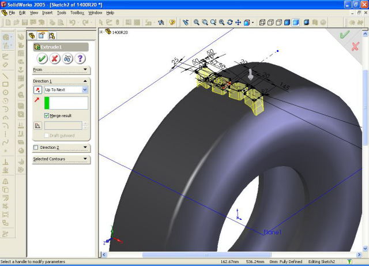Uncheck the Merge result checkbox

(x=47, y=115)
